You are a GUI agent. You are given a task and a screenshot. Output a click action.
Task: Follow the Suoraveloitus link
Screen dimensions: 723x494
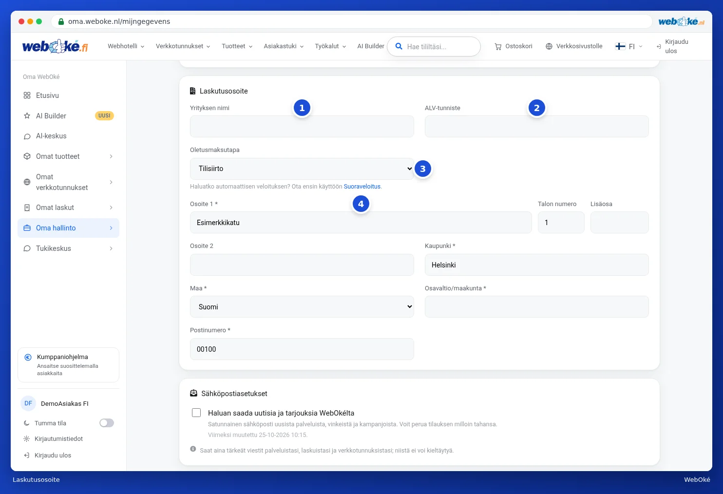(362, 187)
